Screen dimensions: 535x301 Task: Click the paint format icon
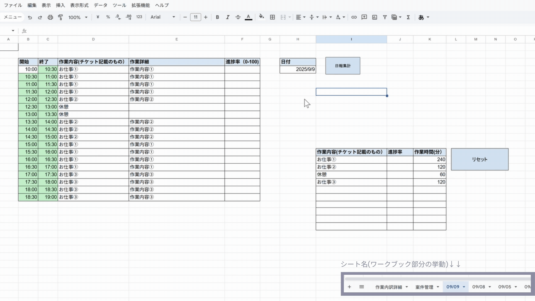pyautogui.click(x=60, y=17)
